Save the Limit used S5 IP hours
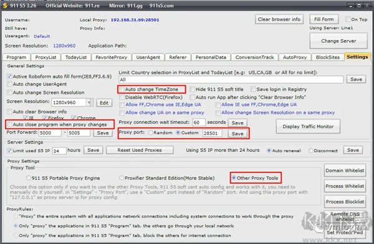 93,150
